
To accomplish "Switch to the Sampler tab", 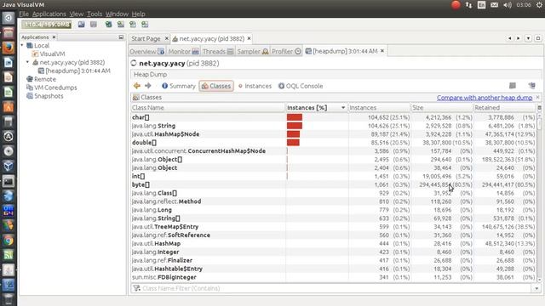I will point(252,51).
